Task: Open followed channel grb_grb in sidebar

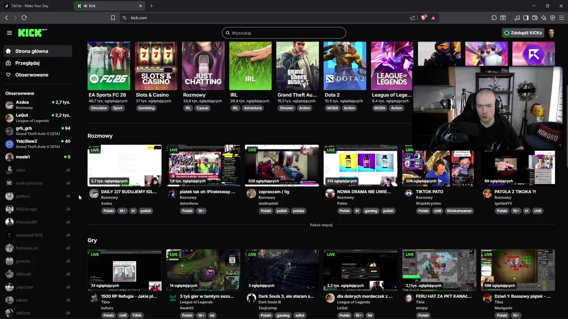Action: click(x=37, y=131)
